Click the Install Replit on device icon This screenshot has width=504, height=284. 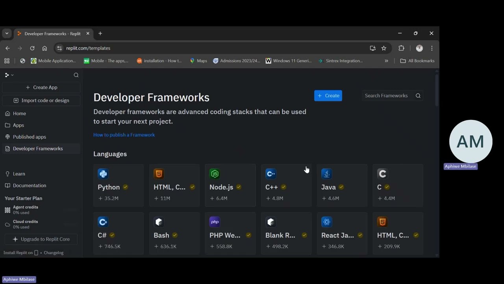click(x=36, y=253)
